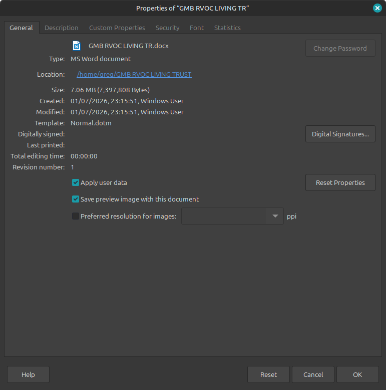
Task: Enable Preferred resolution for images option
Action: (x=76, y=217)
